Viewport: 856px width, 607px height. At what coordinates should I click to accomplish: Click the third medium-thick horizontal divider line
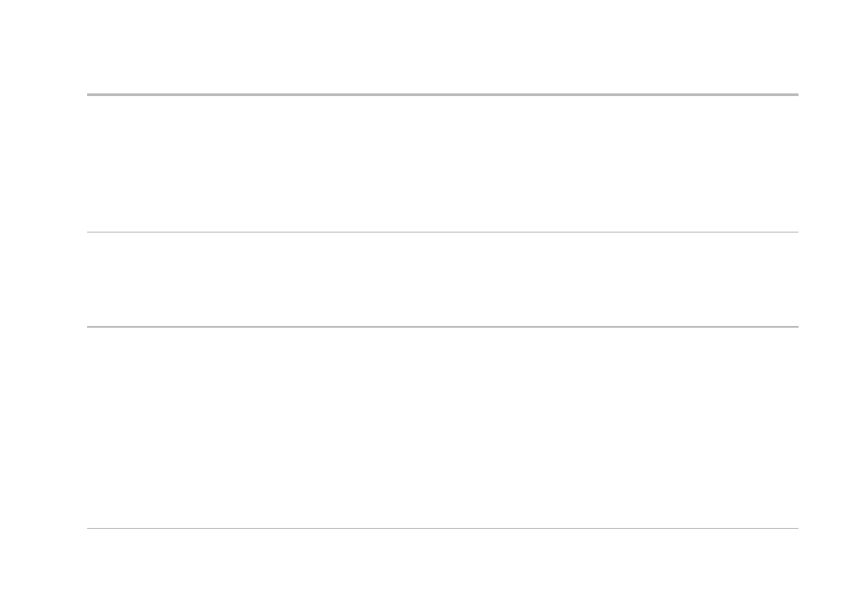(442, 327)
